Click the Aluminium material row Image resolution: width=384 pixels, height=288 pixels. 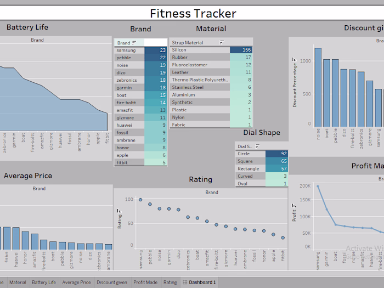coord(211,95)
